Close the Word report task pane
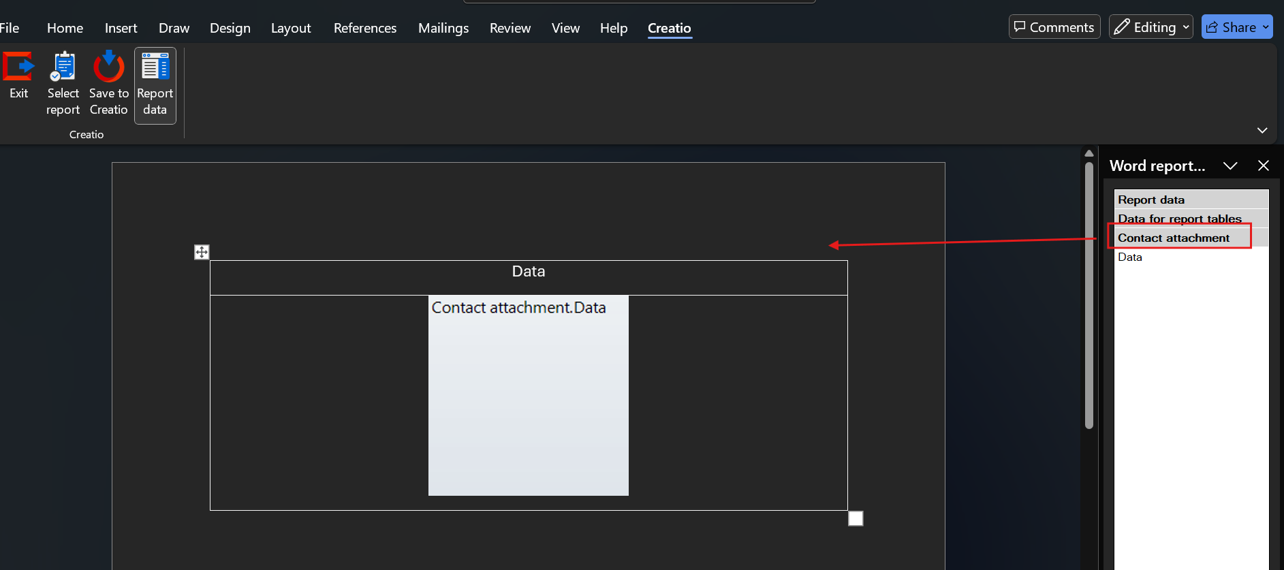The width and height of the screenshot is (1284, 570). tap(1264, 165)
